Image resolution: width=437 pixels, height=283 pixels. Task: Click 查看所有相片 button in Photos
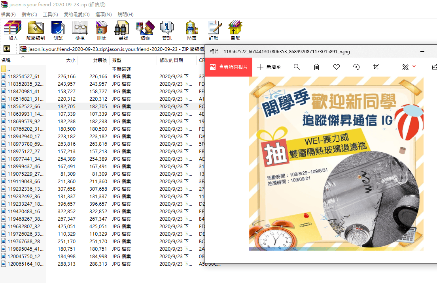(x=229, y=67)
